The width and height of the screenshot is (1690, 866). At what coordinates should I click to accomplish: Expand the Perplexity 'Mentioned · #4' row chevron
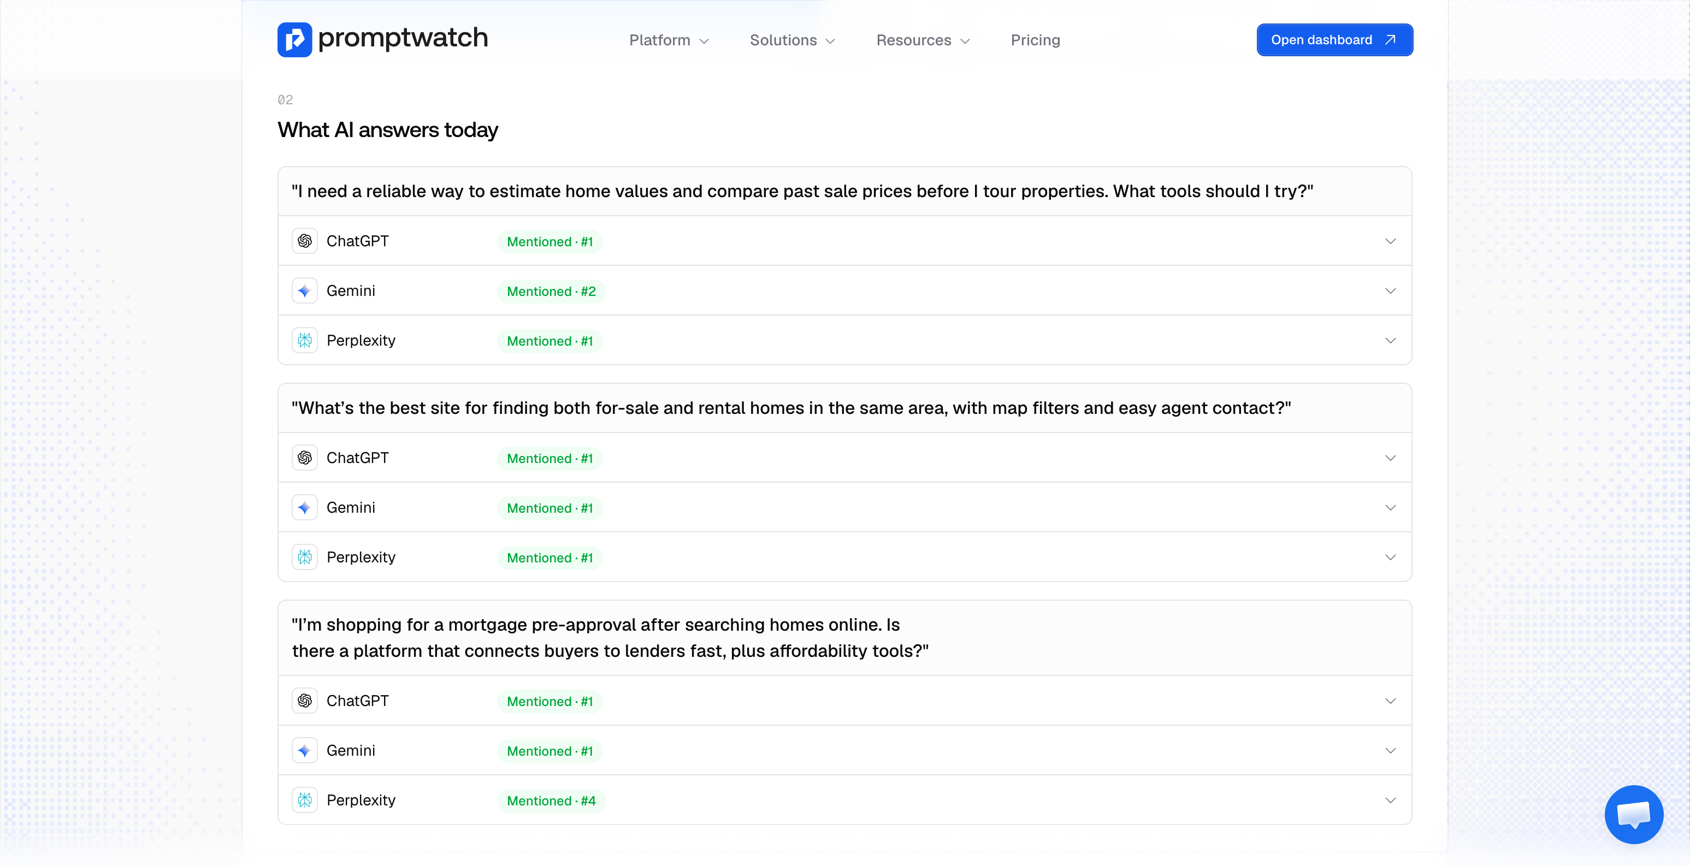(x=1390, y=800)
